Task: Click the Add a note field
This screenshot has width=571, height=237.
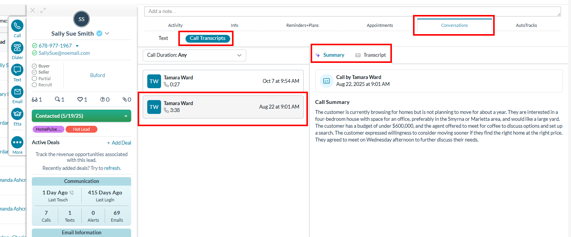Action: [x=352, y=12]
